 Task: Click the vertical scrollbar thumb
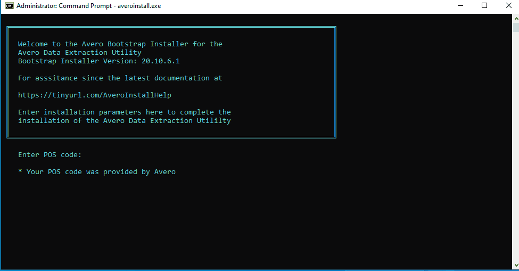(515, 28)
